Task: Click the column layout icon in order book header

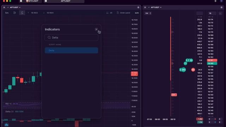Action: click(x=220, y=13)
